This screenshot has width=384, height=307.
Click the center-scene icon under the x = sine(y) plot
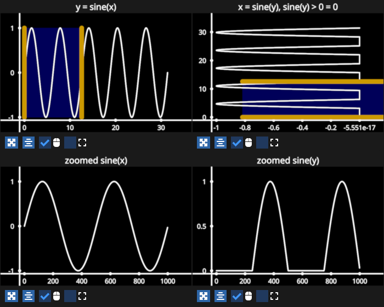coord(221,143)
